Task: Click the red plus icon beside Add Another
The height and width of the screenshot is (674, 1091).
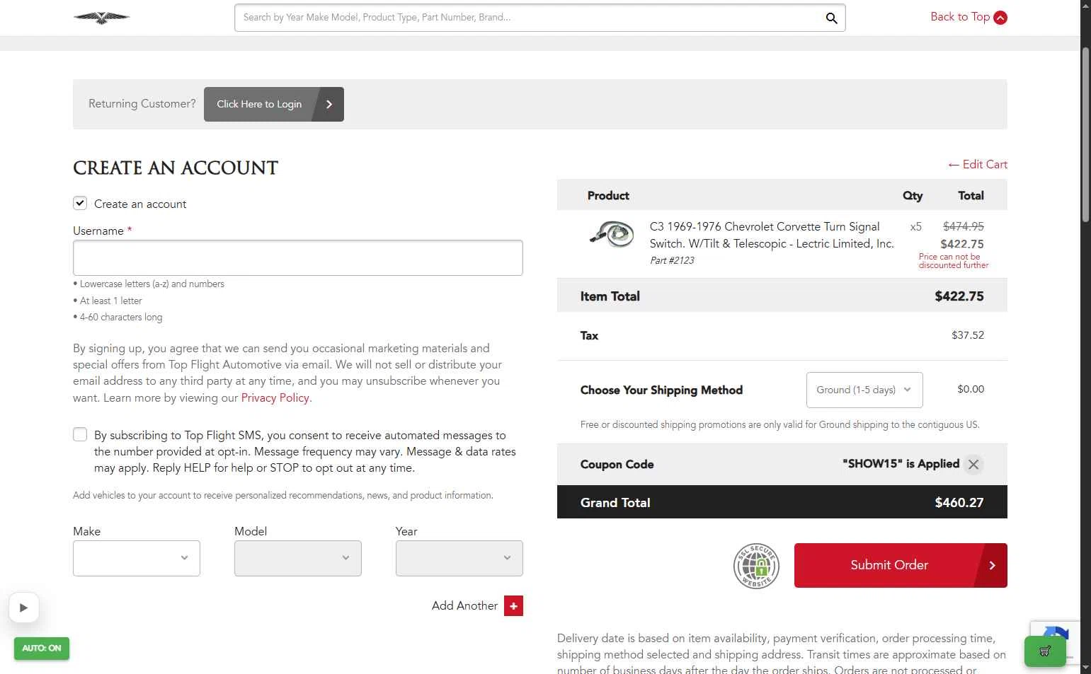Action: click(513, 606)
